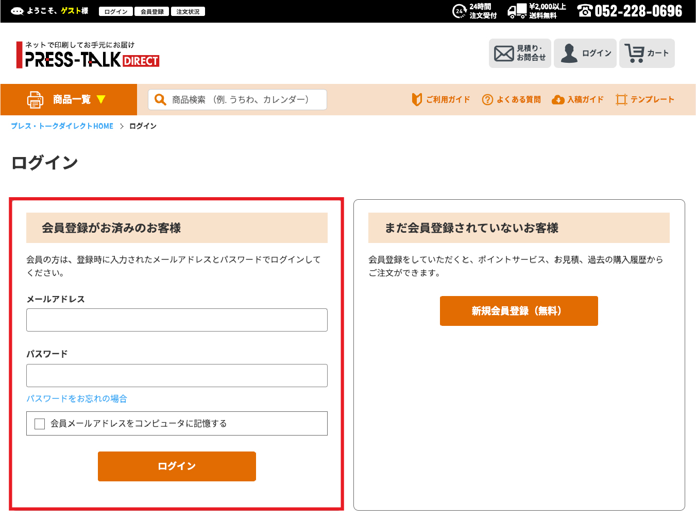The width and height of the screenshot is (696, 521).
Task: Expand the 商品一覧 dropdown arrow
Action: click(x=101, y=99)
